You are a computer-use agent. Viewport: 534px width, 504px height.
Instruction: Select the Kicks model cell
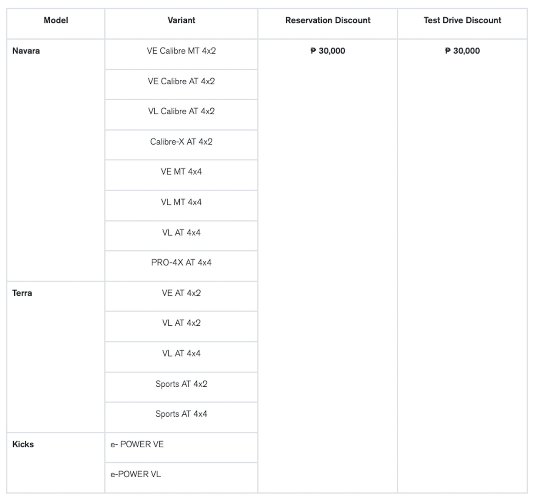tap(23, 444)
